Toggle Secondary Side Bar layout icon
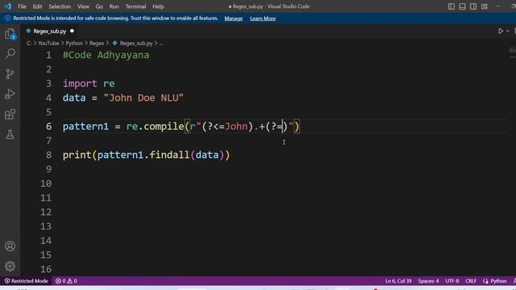Viewport: 516px width, 290px height. [x=473, y=6]
